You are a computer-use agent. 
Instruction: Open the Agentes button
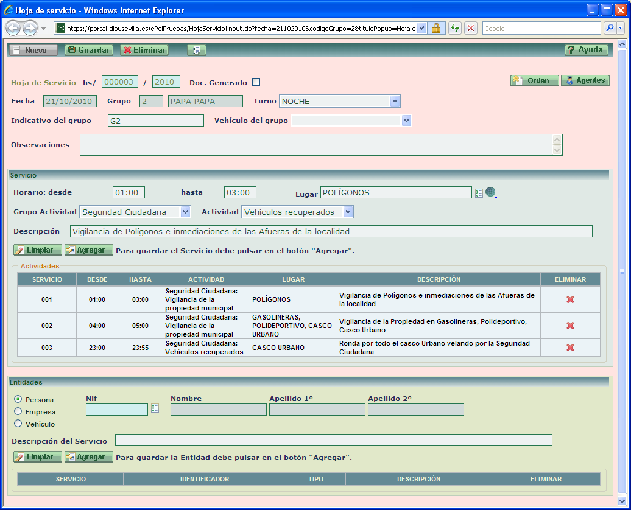coord(585,80)
